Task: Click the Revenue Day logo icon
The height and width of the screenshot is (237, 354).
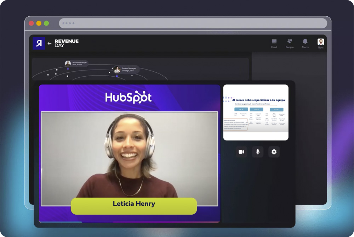Action: click(39, 43)
